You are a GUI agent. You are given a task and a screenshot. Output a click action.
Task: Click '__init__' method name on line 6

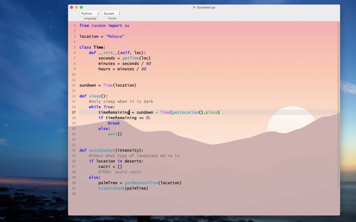[x=108, y=53]
